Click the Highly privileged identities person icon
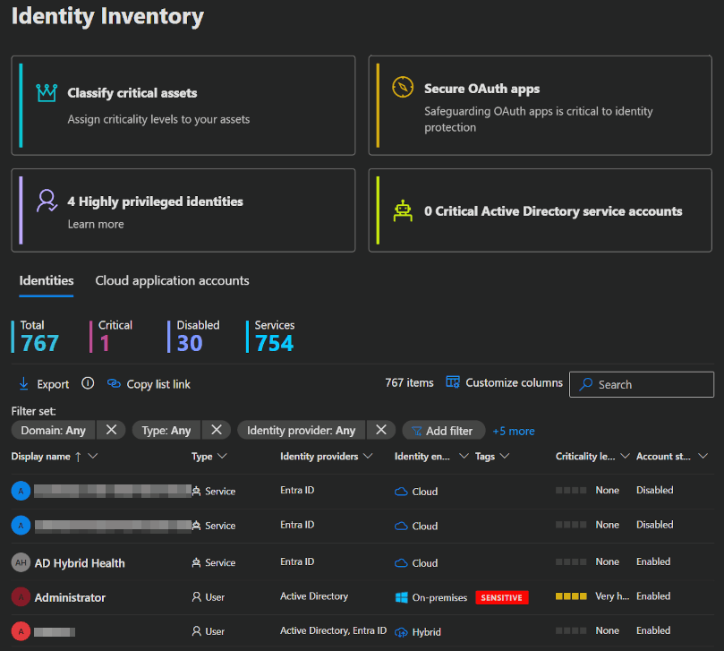The width and height of the screenshot is (724, 651). coord(47,201)
